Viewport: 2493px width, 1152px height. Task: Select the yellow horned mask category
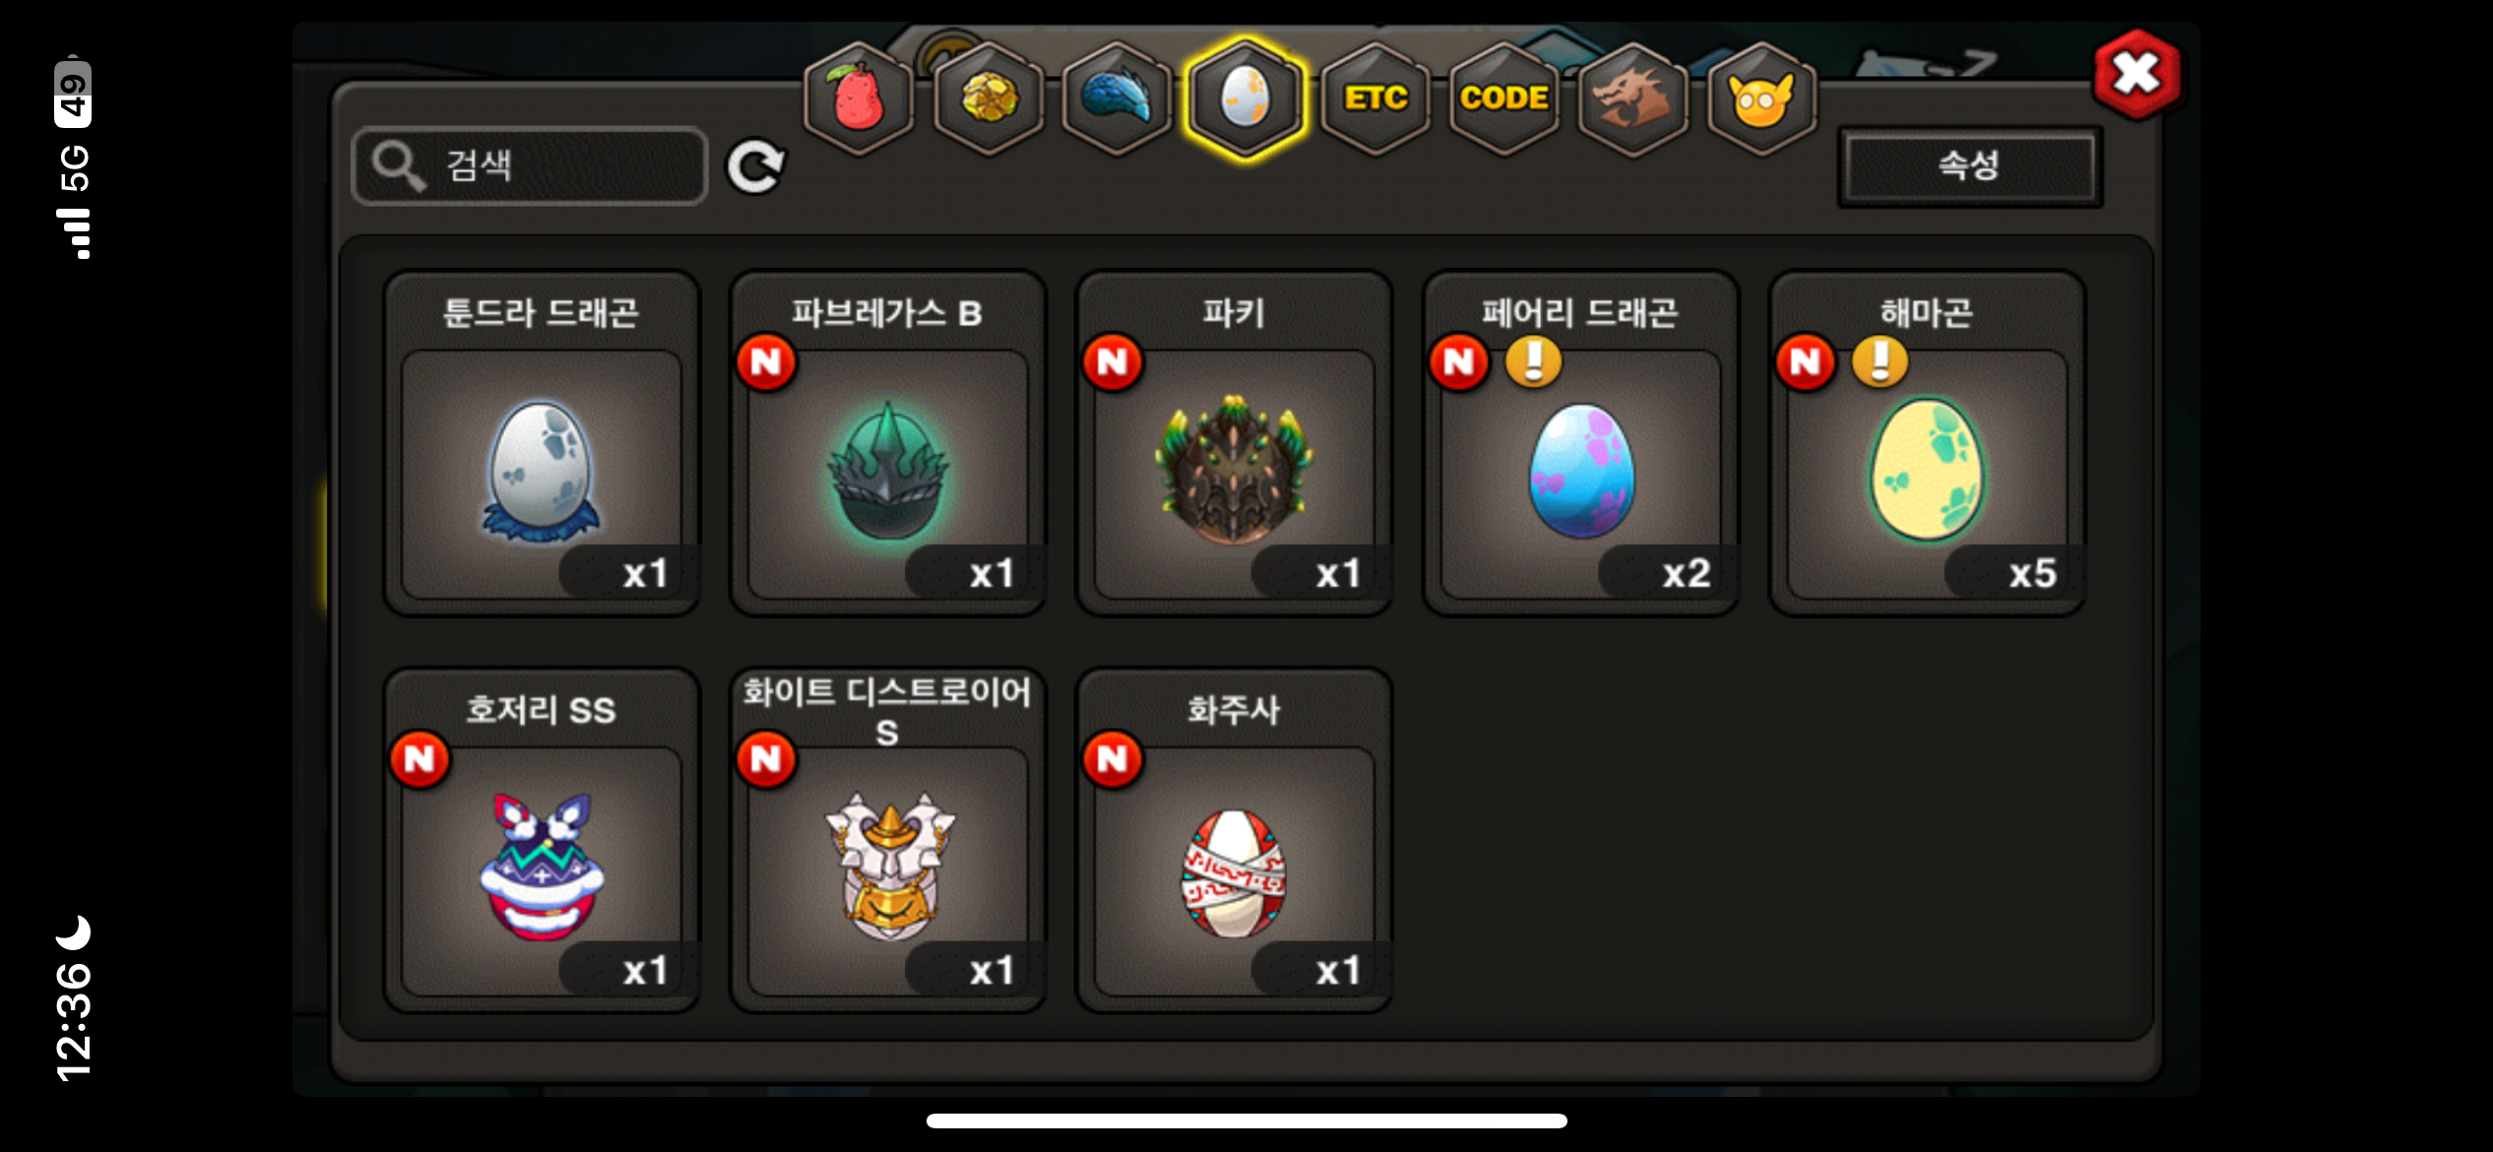(x=1761, y=97)
